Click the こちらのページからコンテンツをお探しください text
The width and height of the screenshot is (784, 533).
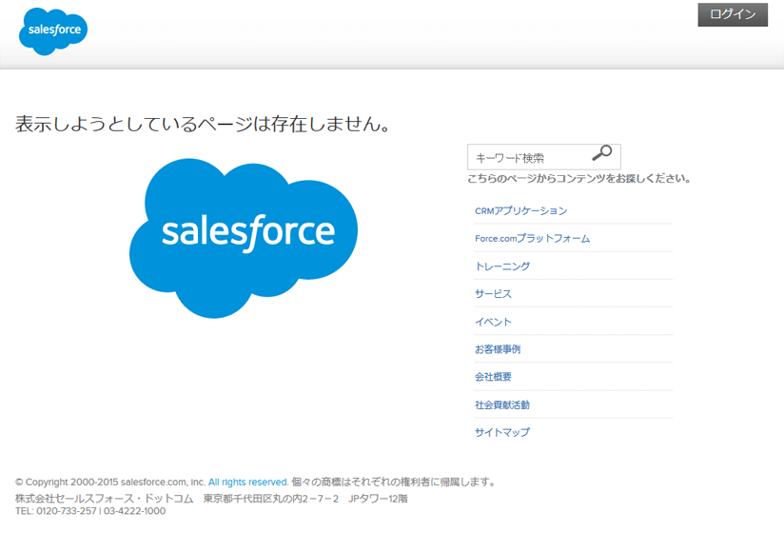point(579,179)
